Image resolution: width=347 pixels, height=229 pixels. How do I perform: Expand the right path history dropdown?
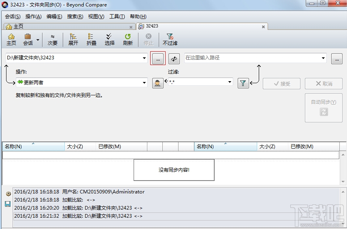tap(324, 58)
